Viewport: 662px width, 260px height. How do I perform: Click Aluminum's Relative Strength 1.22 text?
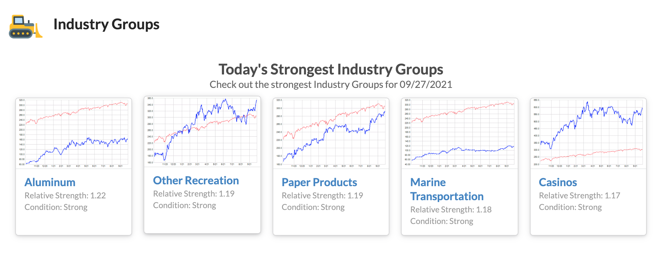pyautogui.click(x=65, y=196)
